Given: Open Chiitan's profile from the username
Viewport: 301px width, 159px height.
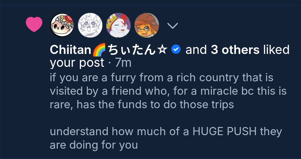Looking at the screenshot, I should point(70,50).
